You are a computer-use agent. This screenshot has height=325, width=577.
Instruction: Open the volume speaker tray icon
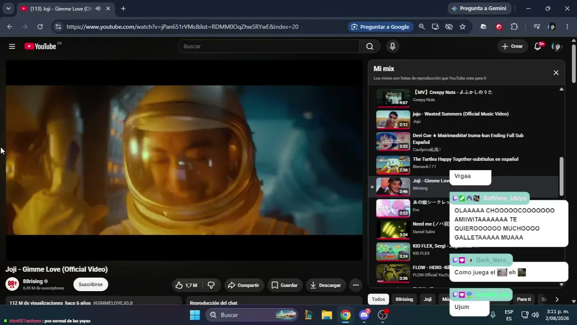(535, 315)
